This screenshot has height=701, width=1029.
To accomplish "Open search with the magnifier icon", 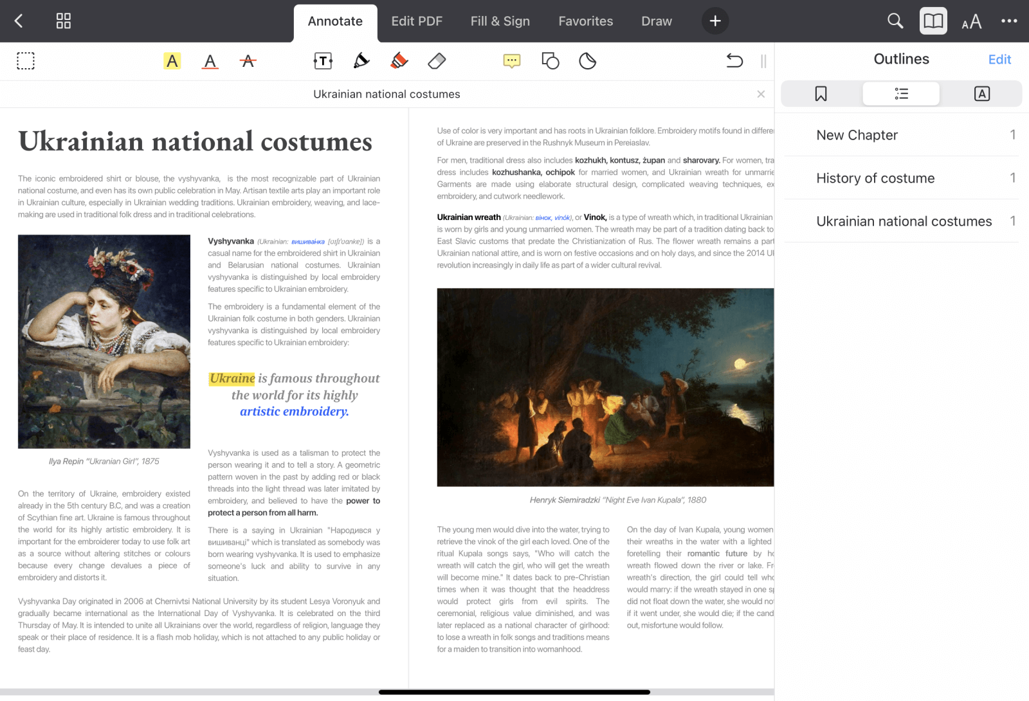I will pyautogui.click(x=895, y=21).
